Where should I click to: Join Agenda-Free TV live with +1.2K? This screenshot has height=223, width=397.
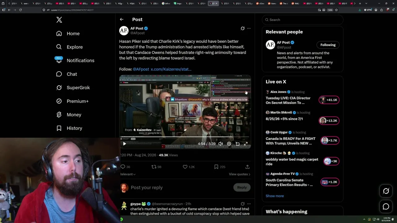pyautogui.click(x=330, y=182)
